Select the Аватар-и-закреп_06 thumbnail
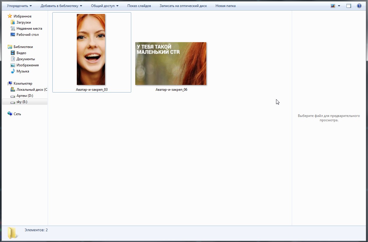The image size is (368, 242). tap(171, 64)
